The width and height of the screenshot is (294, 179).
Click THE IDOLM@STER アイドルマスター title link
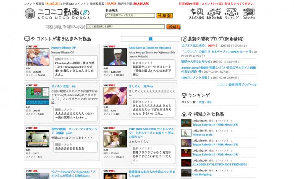coord(151,133)
